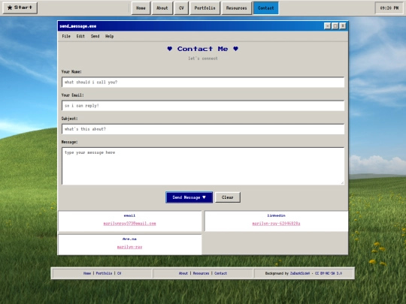The image size is (406, 304).
Task: Click the "let's connect" subtitle
Action: pyautogui.click(x=203, y=59)
